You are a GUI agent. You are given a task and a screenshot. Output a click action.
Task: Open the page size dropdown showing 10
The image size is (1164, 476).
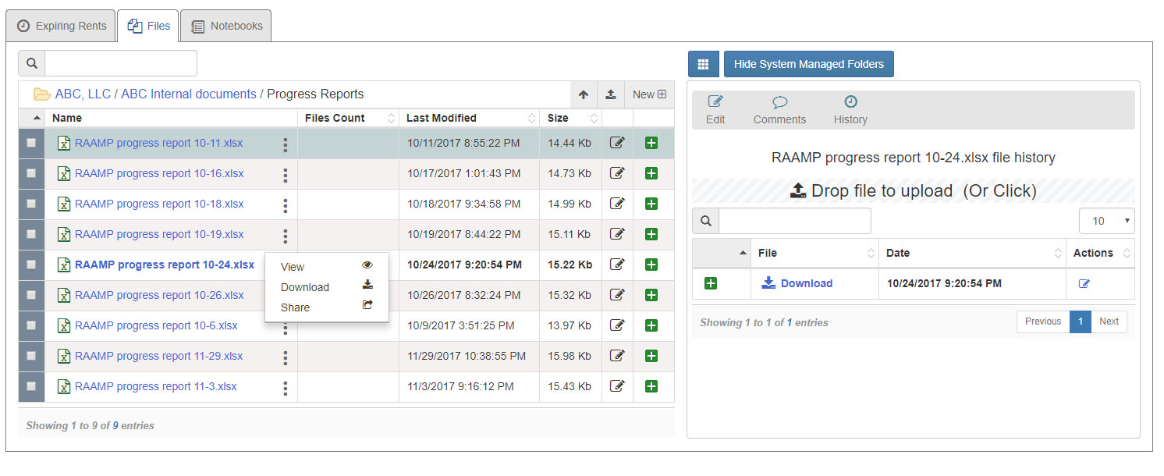(x=1106, y=221)
